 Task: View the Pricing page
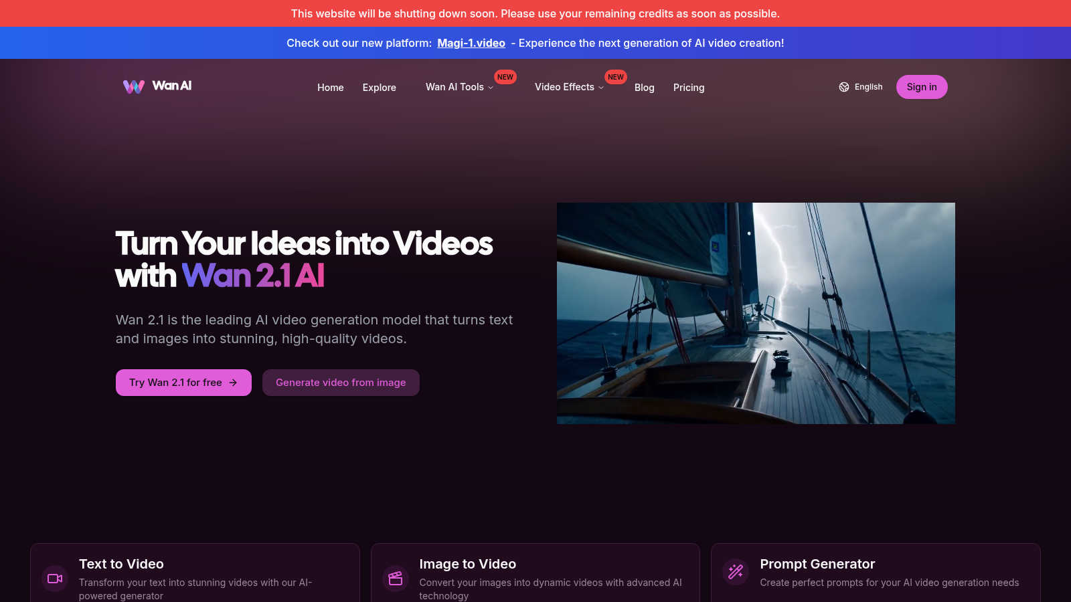pyautogui.click(x=689, y=88)
